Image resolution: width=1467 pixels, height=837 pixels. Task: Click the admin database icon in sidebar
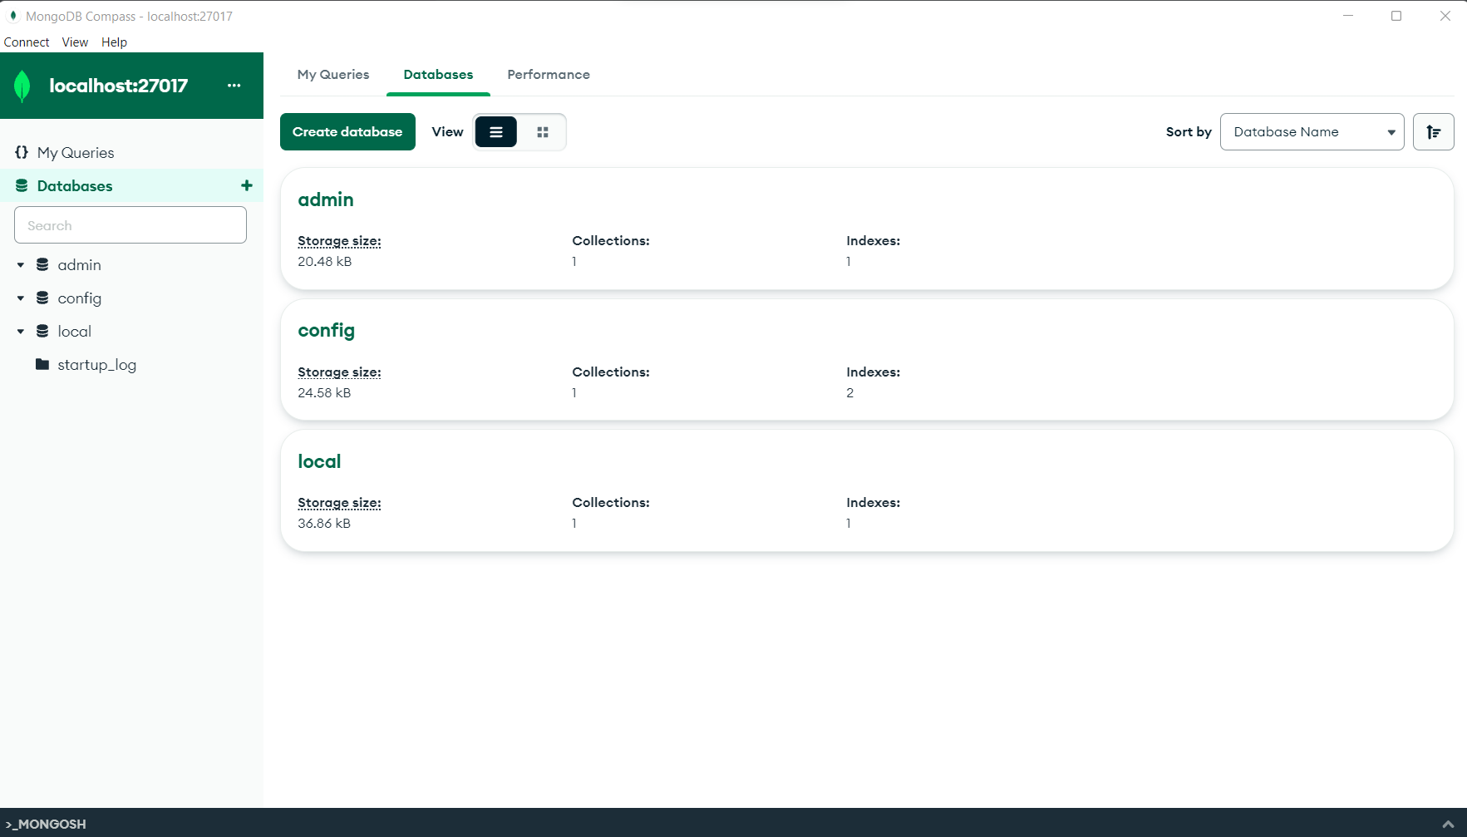pos(42,265)
